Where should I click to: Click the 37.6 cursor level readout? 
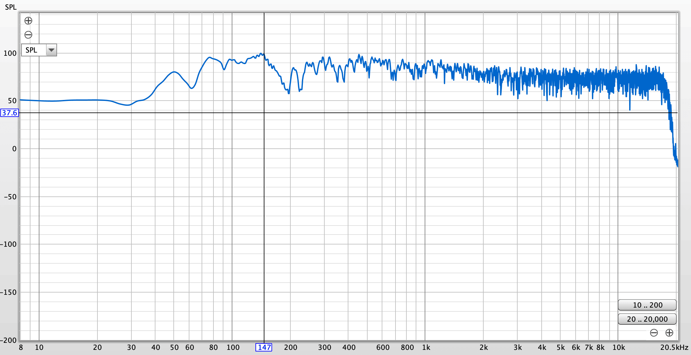10,113
